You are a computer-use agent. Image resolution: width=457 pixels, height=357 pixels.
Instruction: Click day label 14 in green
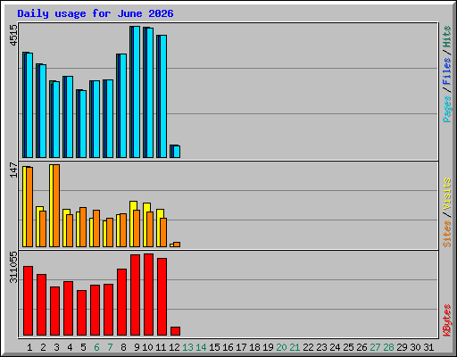tap(201, 347)
